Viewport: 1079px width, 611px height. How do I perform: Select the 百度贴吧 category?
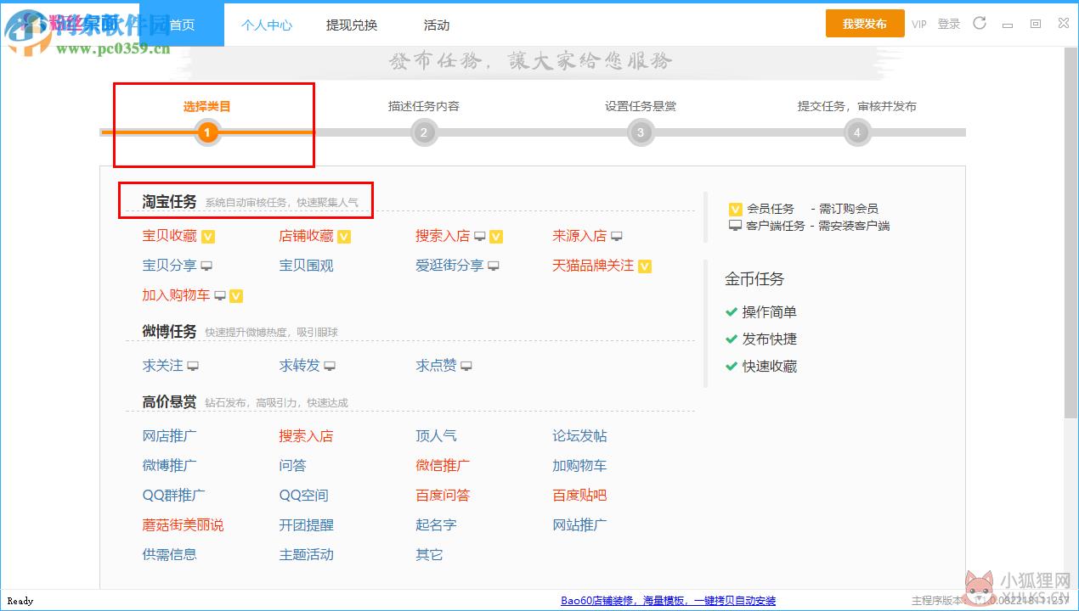(x=579, y=496)
